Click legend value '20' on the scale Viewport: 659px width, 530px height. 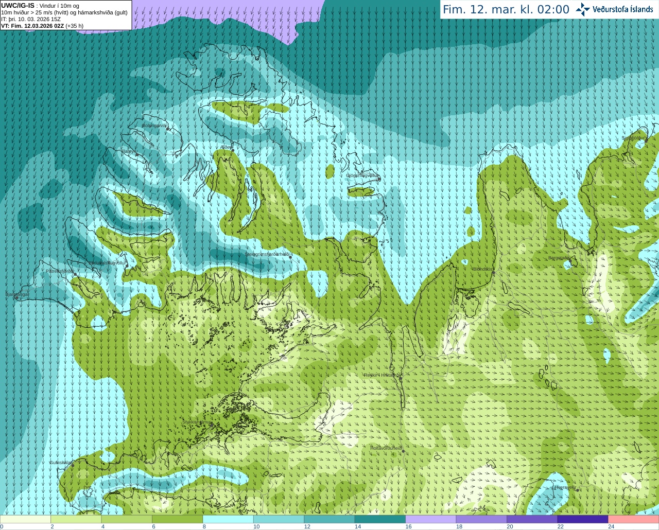(x=510, y=526)
